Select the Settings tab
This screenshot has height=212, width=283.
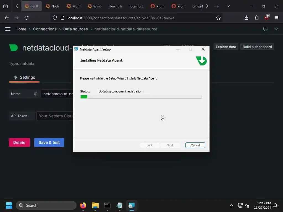(x=24, y=77)
